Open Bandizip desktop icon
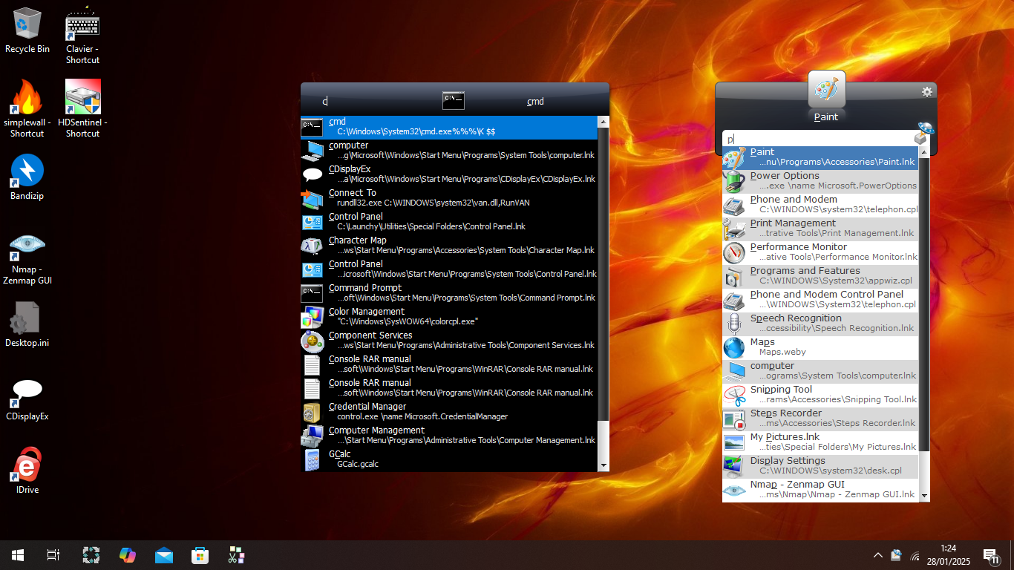The width and height of the screenshot is (1014, 570). click(27, 177)
